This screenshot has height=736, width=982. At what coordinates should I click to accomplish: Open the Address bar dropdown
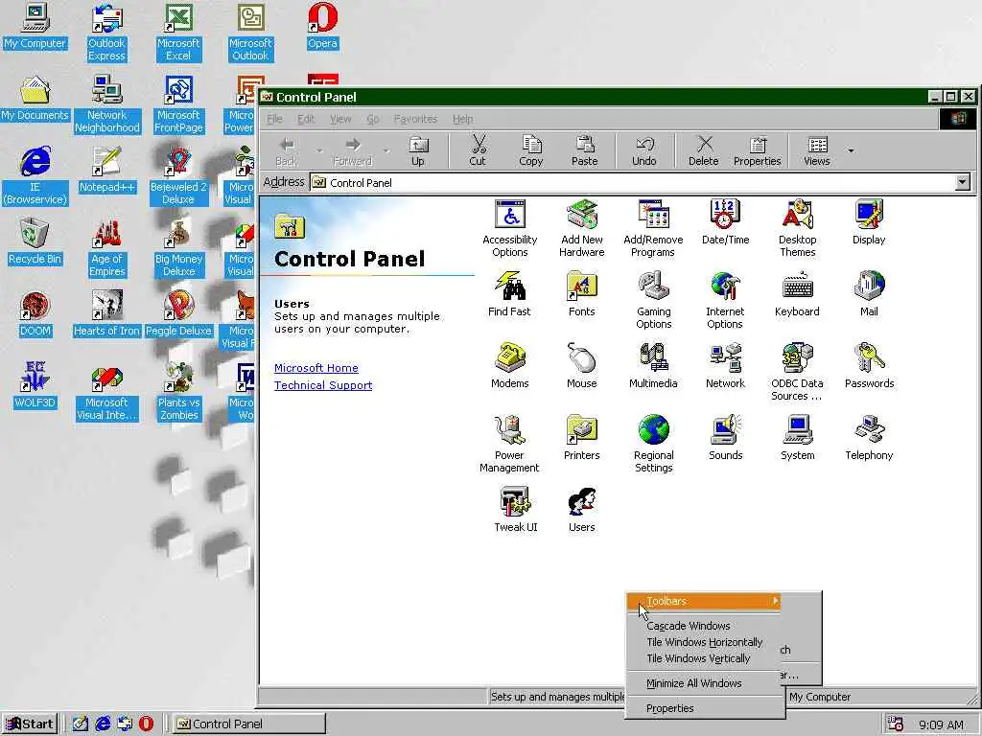tap(963, 182)
